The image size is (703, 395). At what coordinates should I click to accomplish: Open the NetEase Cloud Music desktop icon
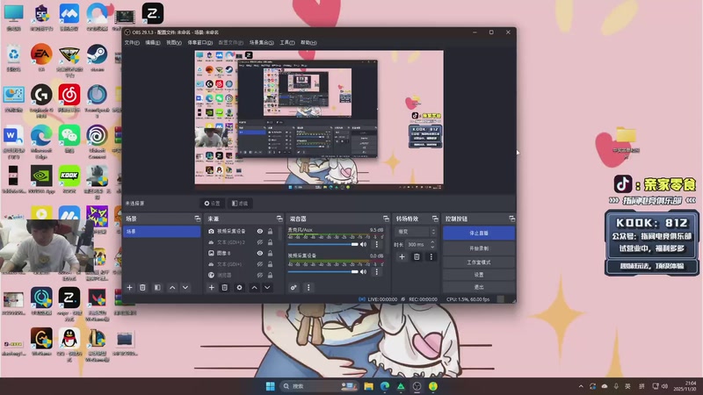tap(69, 98)
